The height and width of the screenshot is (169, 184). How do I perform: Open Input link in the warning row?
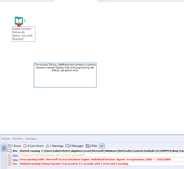tap(15, 155)
